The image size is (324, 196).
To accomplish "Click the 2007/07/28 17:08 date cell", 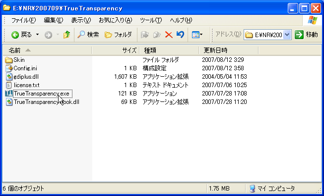I will [x=224, y=94].
